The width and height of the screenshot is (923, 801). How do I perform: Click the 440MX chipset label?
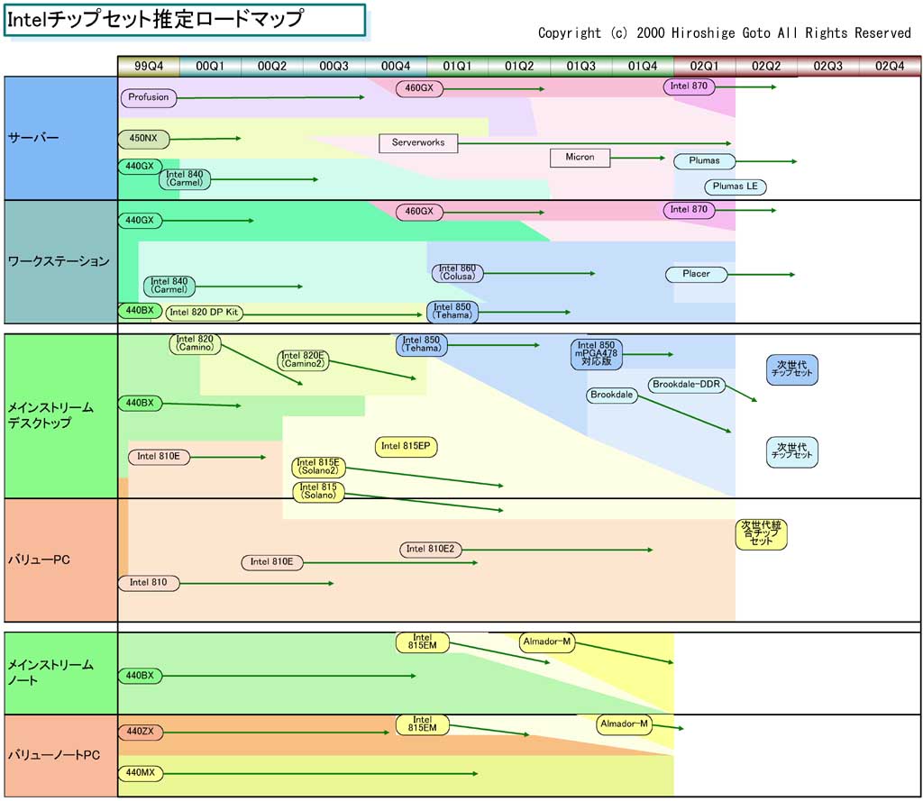141,772
